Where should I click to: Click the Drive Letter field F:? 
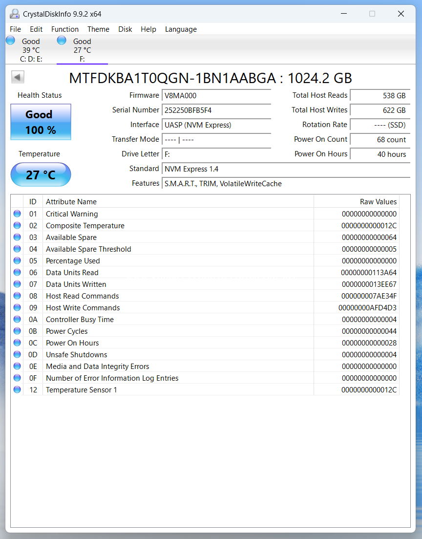216,154
